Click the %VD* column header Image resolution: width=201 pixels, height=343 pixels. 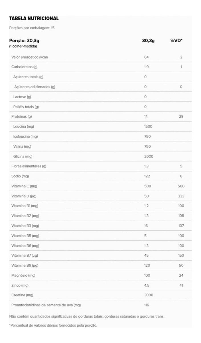click(x=176, y=41)
